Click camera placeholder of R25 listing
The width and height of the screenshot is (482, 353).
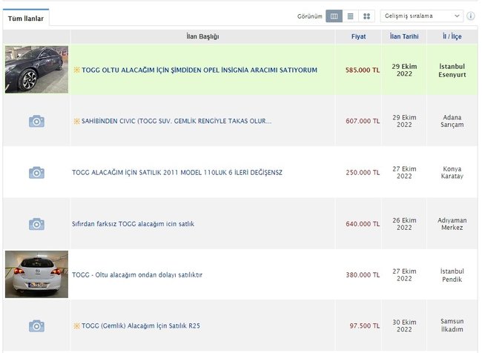pyautogui.click(x=36, y=326)
